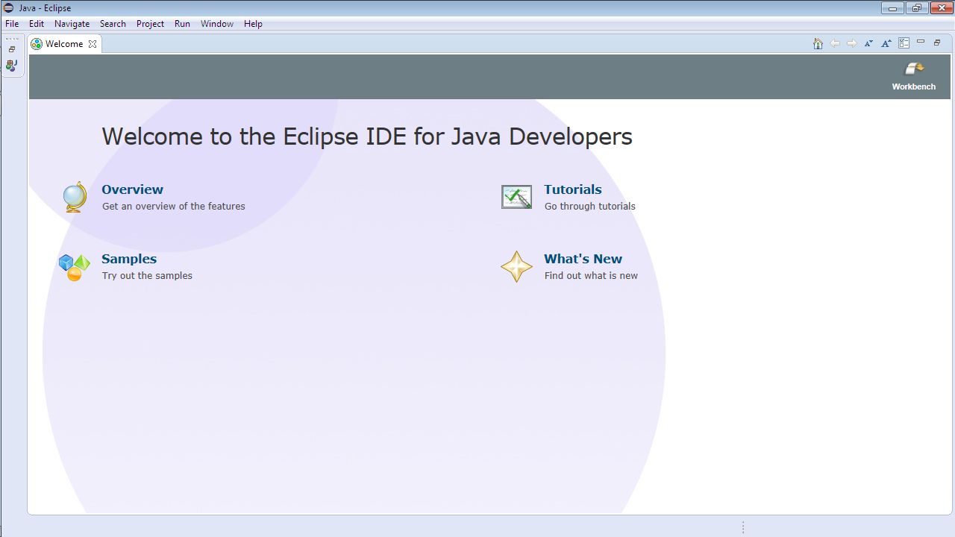
Task: Close the Eclipse window
Action: (941, 8)
